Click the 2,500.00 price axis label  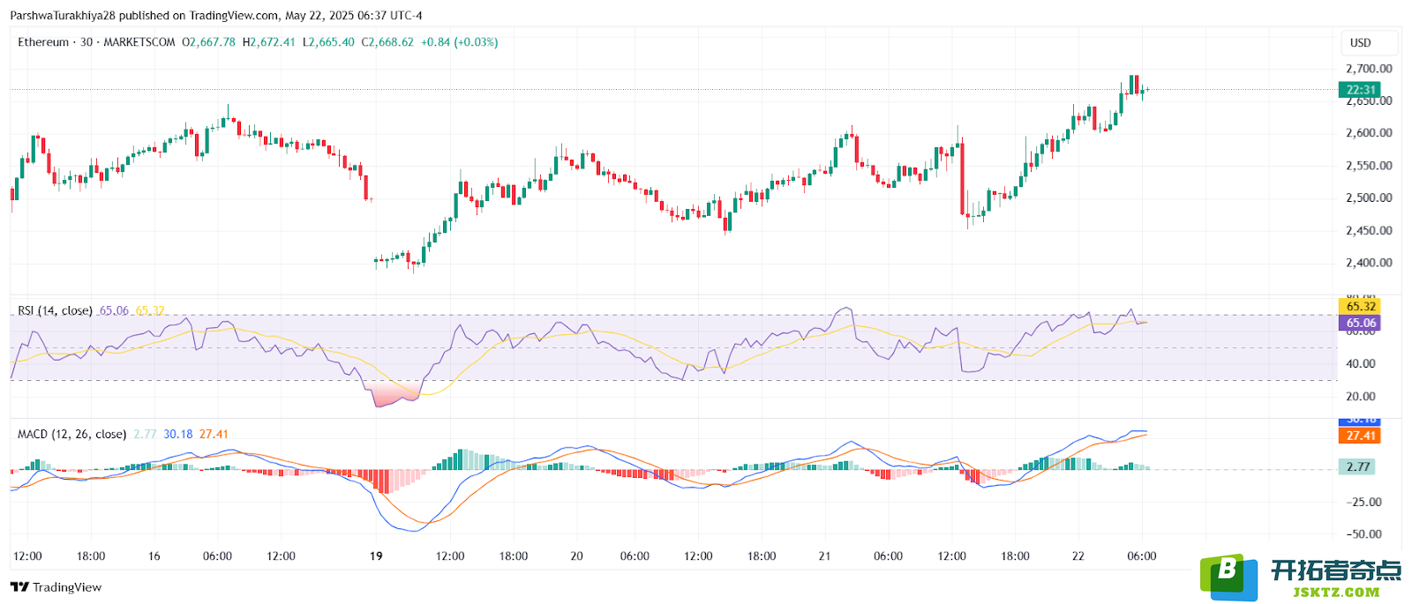[x=1369, y=198]
